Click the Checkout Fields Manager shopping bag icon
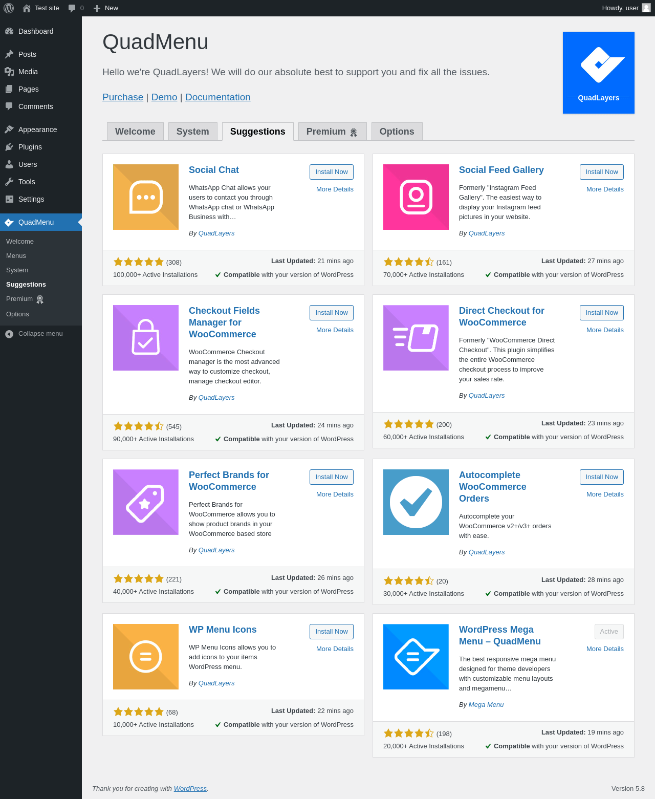 pyautogui.click(x=146, y=338)
